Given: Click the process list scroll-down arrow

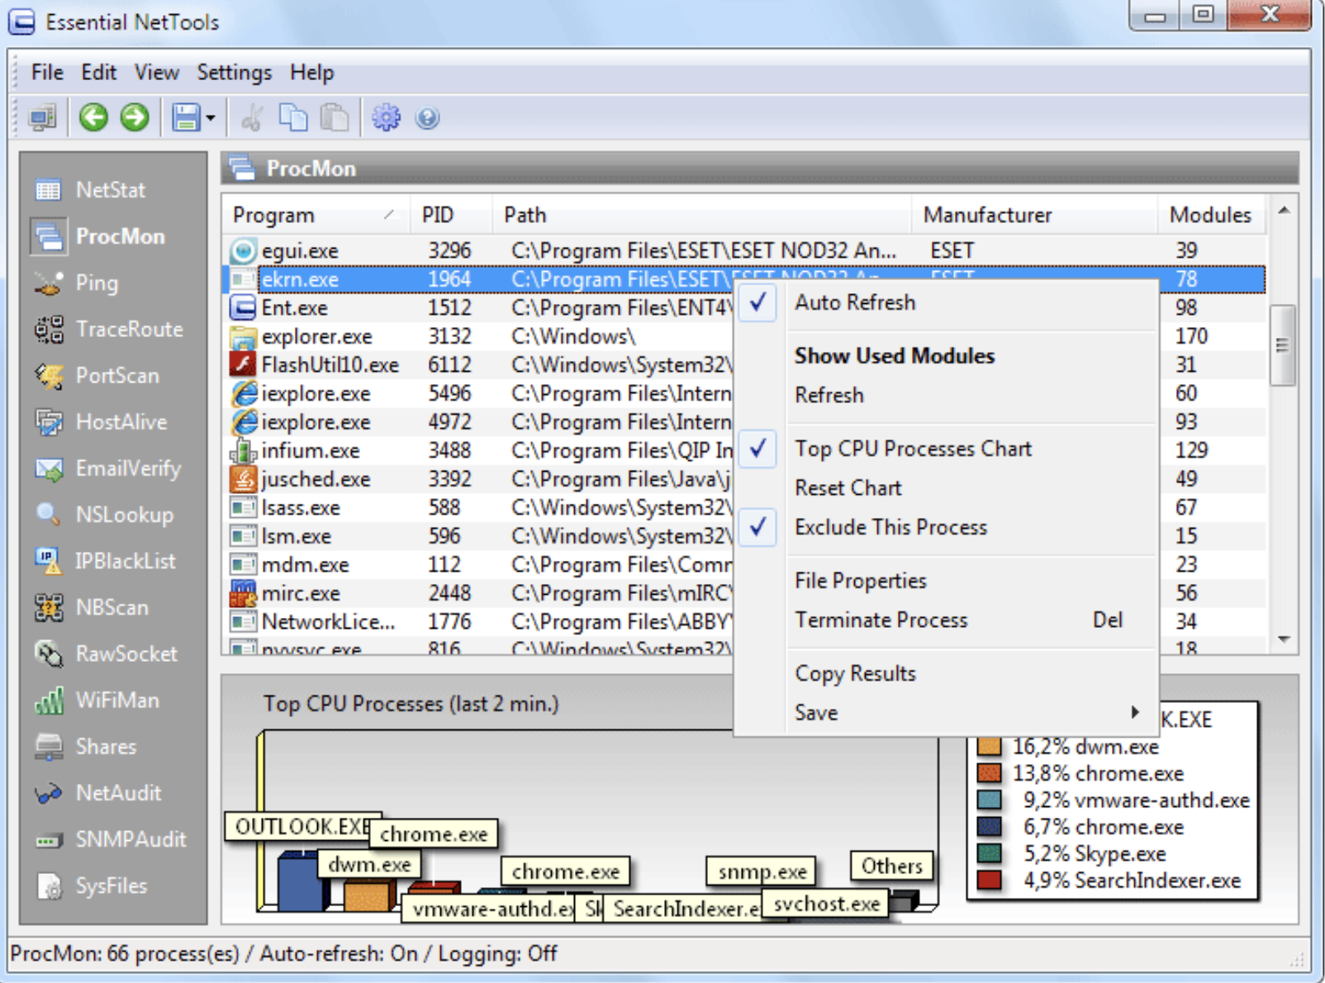Looking at the screenshot, I should (1284, 639).
